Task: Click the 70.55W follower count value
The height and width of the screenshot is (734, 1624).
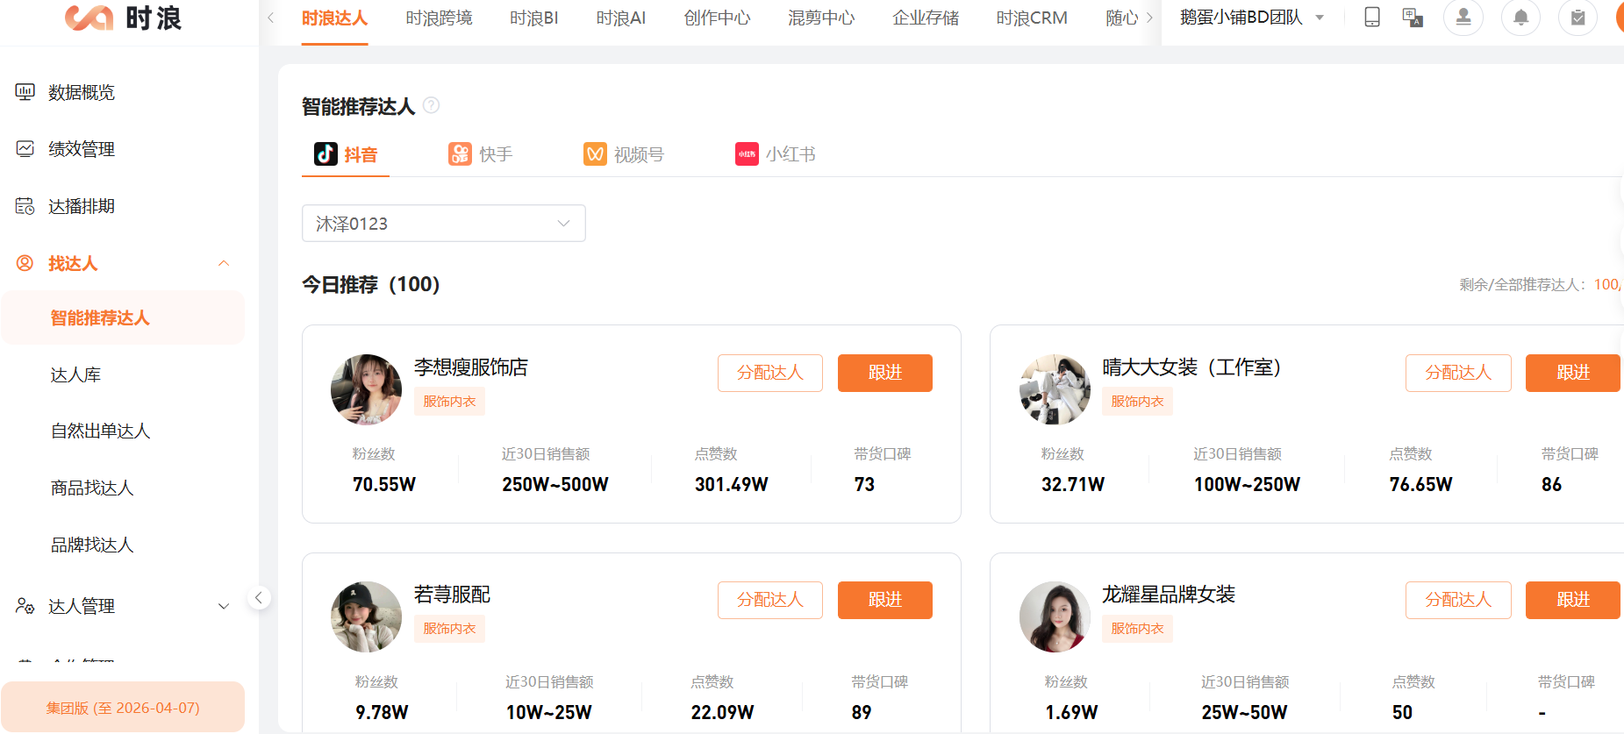Action: 384,484
